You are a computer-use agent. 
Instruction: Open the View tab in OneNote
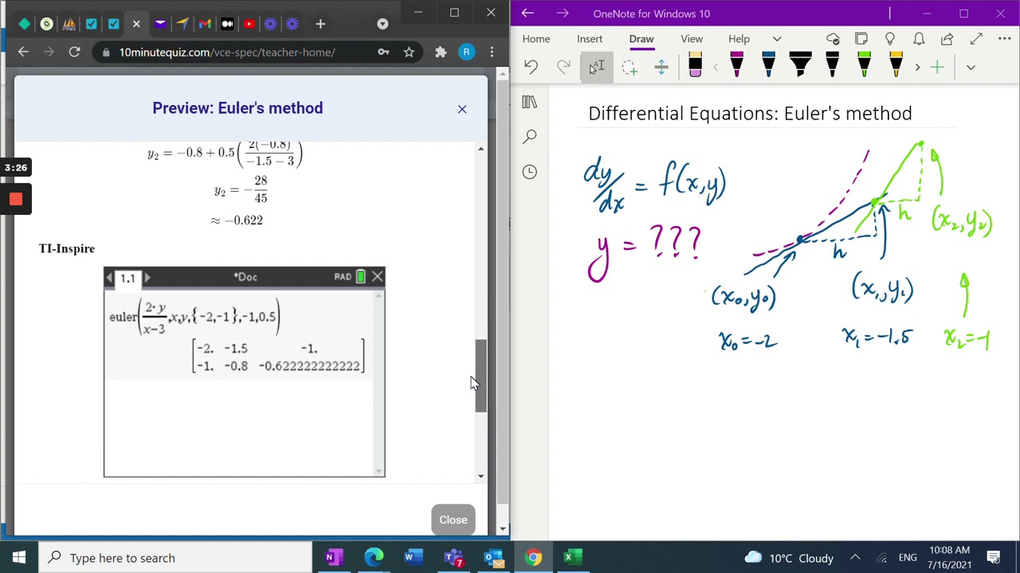[692, 39]
